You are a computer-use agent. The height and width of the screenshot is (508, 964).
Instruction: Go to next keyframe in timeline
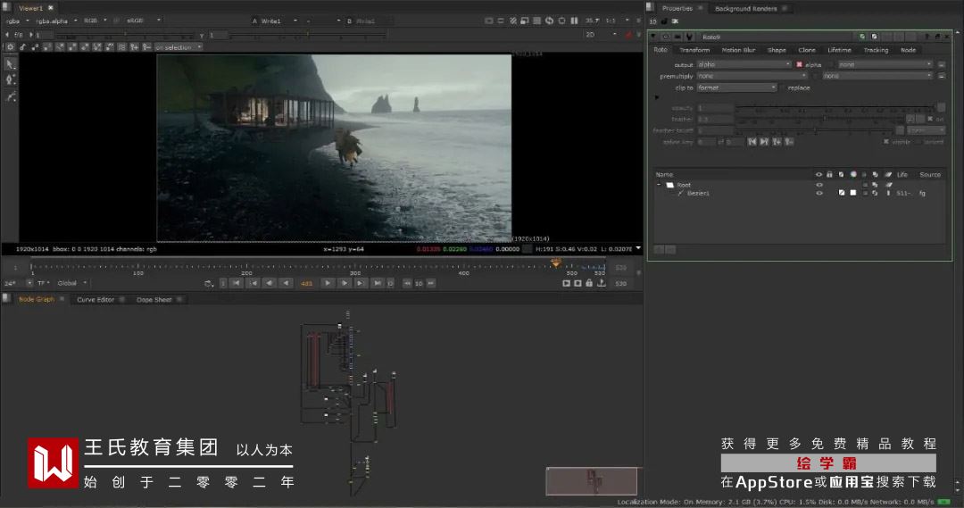(361, 283)
